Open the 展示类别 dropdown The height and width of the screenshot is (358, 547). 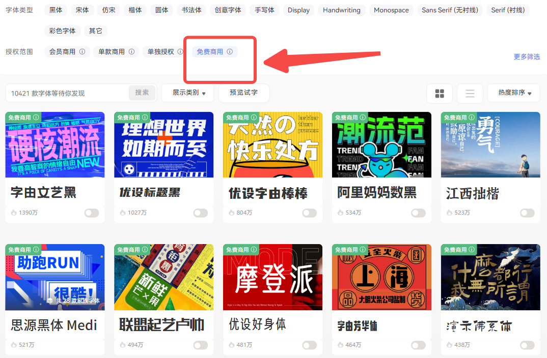pyautogui.click(x=189, y=93)
